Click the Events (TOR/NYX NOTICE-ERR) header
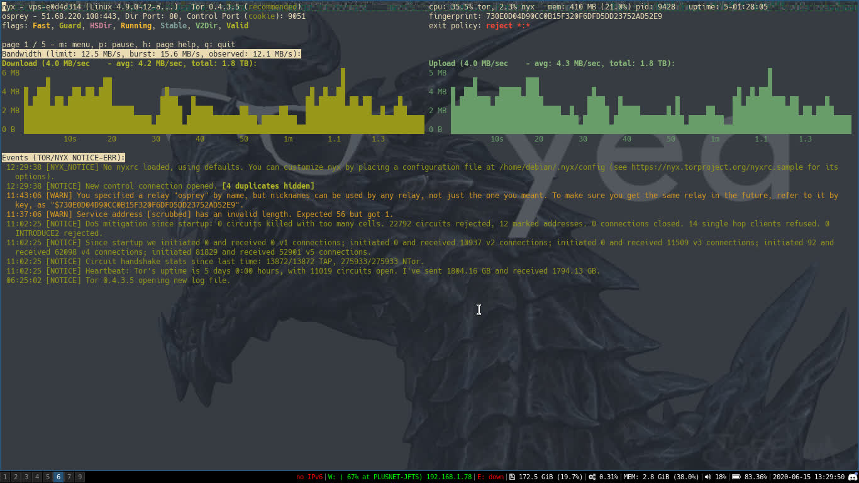 click(x=64, y=158)
